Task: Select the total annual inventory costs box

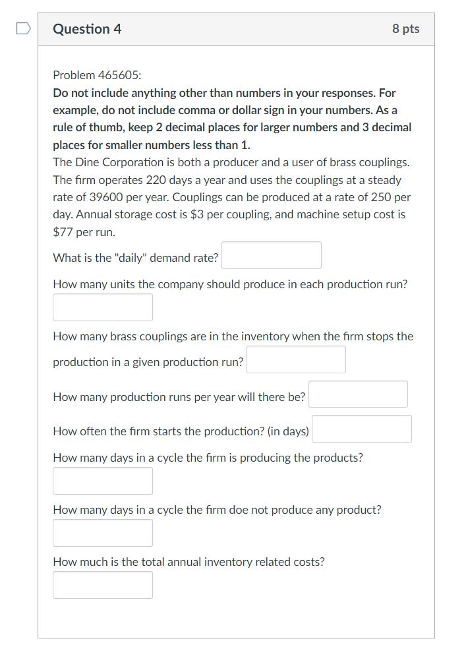Action: click(102, 584)
